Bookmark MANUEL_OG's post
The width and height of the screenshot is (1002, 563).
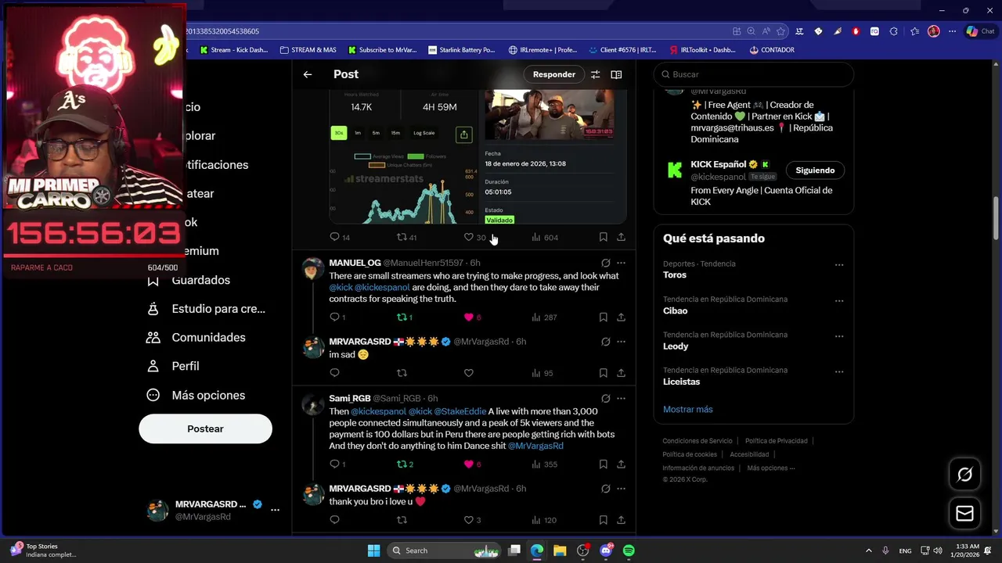point(603,317)
